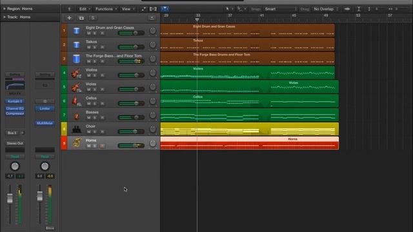The height and width of the screenshot is (232, 413).
Task: Select the Horns region in the timeline
Action: [x=250, y=143]
